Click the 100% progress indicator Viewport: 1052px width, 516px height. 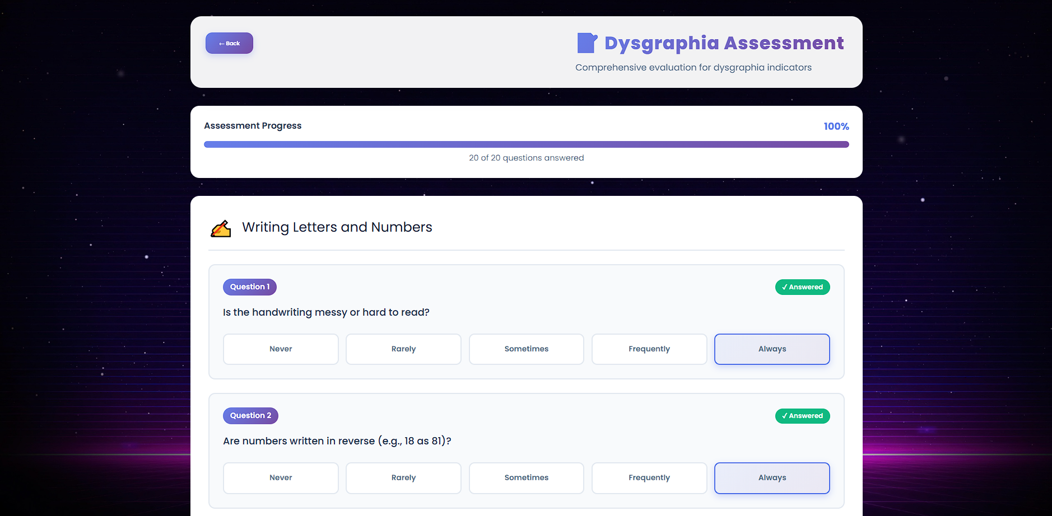pyautogui.click(x=836, y=126)
